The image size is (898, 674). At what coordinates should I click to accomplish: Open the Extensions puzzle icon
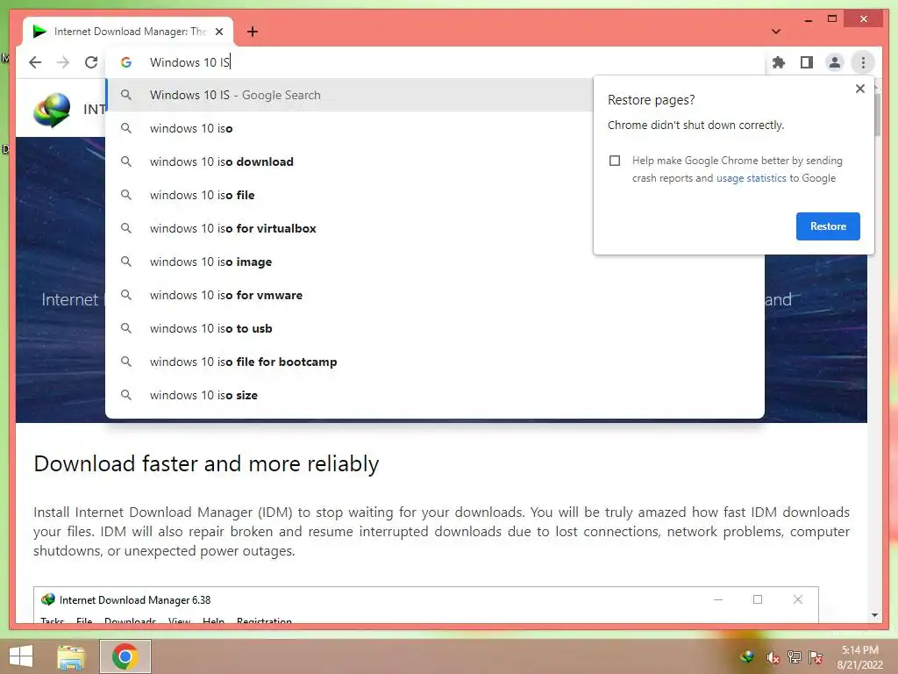779,62
